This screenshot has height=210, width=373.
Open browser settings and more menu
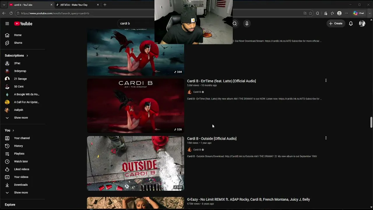(346, 13)
